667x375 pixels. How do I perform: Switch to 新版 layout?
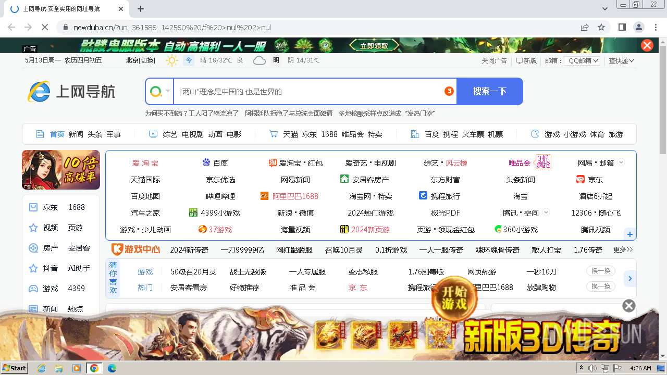point(526,60)
